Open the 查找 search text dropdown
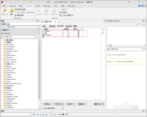Screen dimensions: 147x117 pyautogui.click(x=31, y=114)
